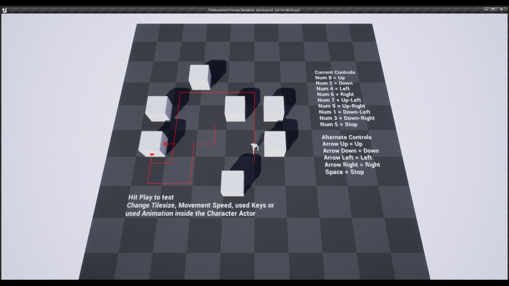Maximize the TileMovement Preview window
The height and width of the screenshot is (286, 509).
tap(493, 10)
